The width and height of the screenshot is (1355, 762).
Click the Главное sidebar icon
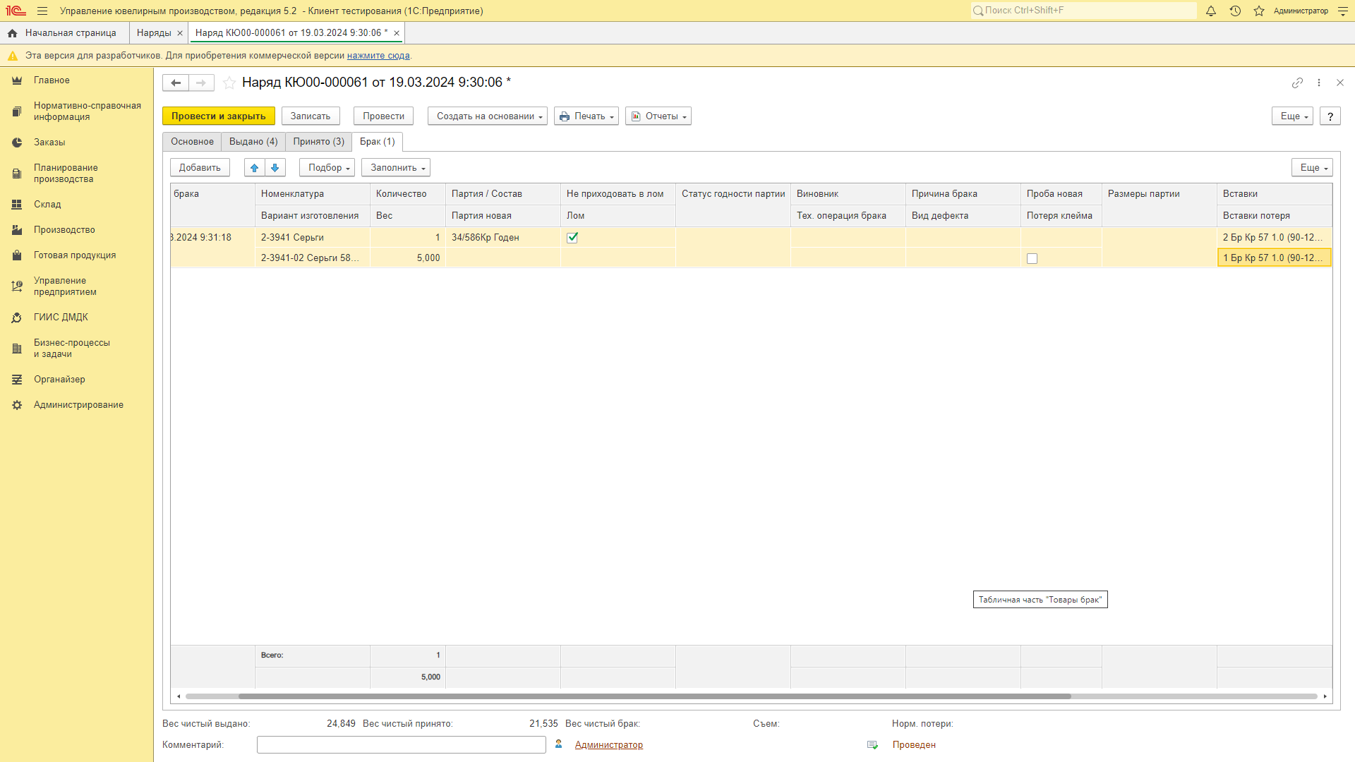(x=17, y=80)
